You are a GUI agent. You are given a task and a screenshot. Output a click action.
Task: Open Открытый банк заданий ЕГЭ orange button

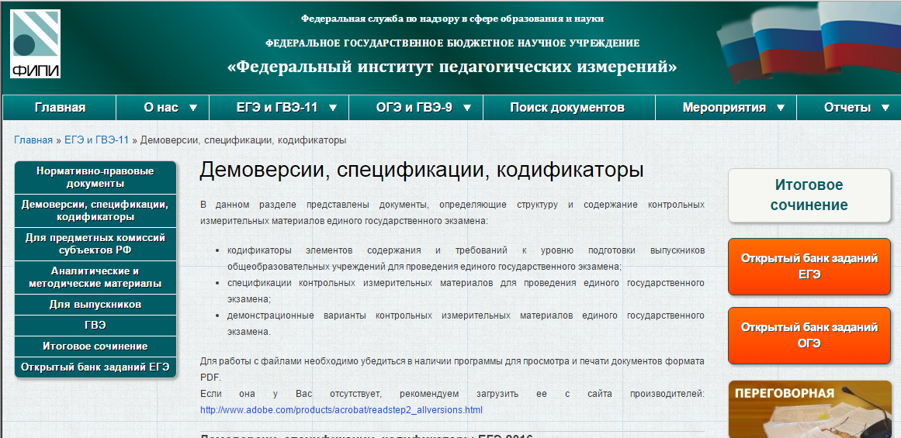point(809,267)
